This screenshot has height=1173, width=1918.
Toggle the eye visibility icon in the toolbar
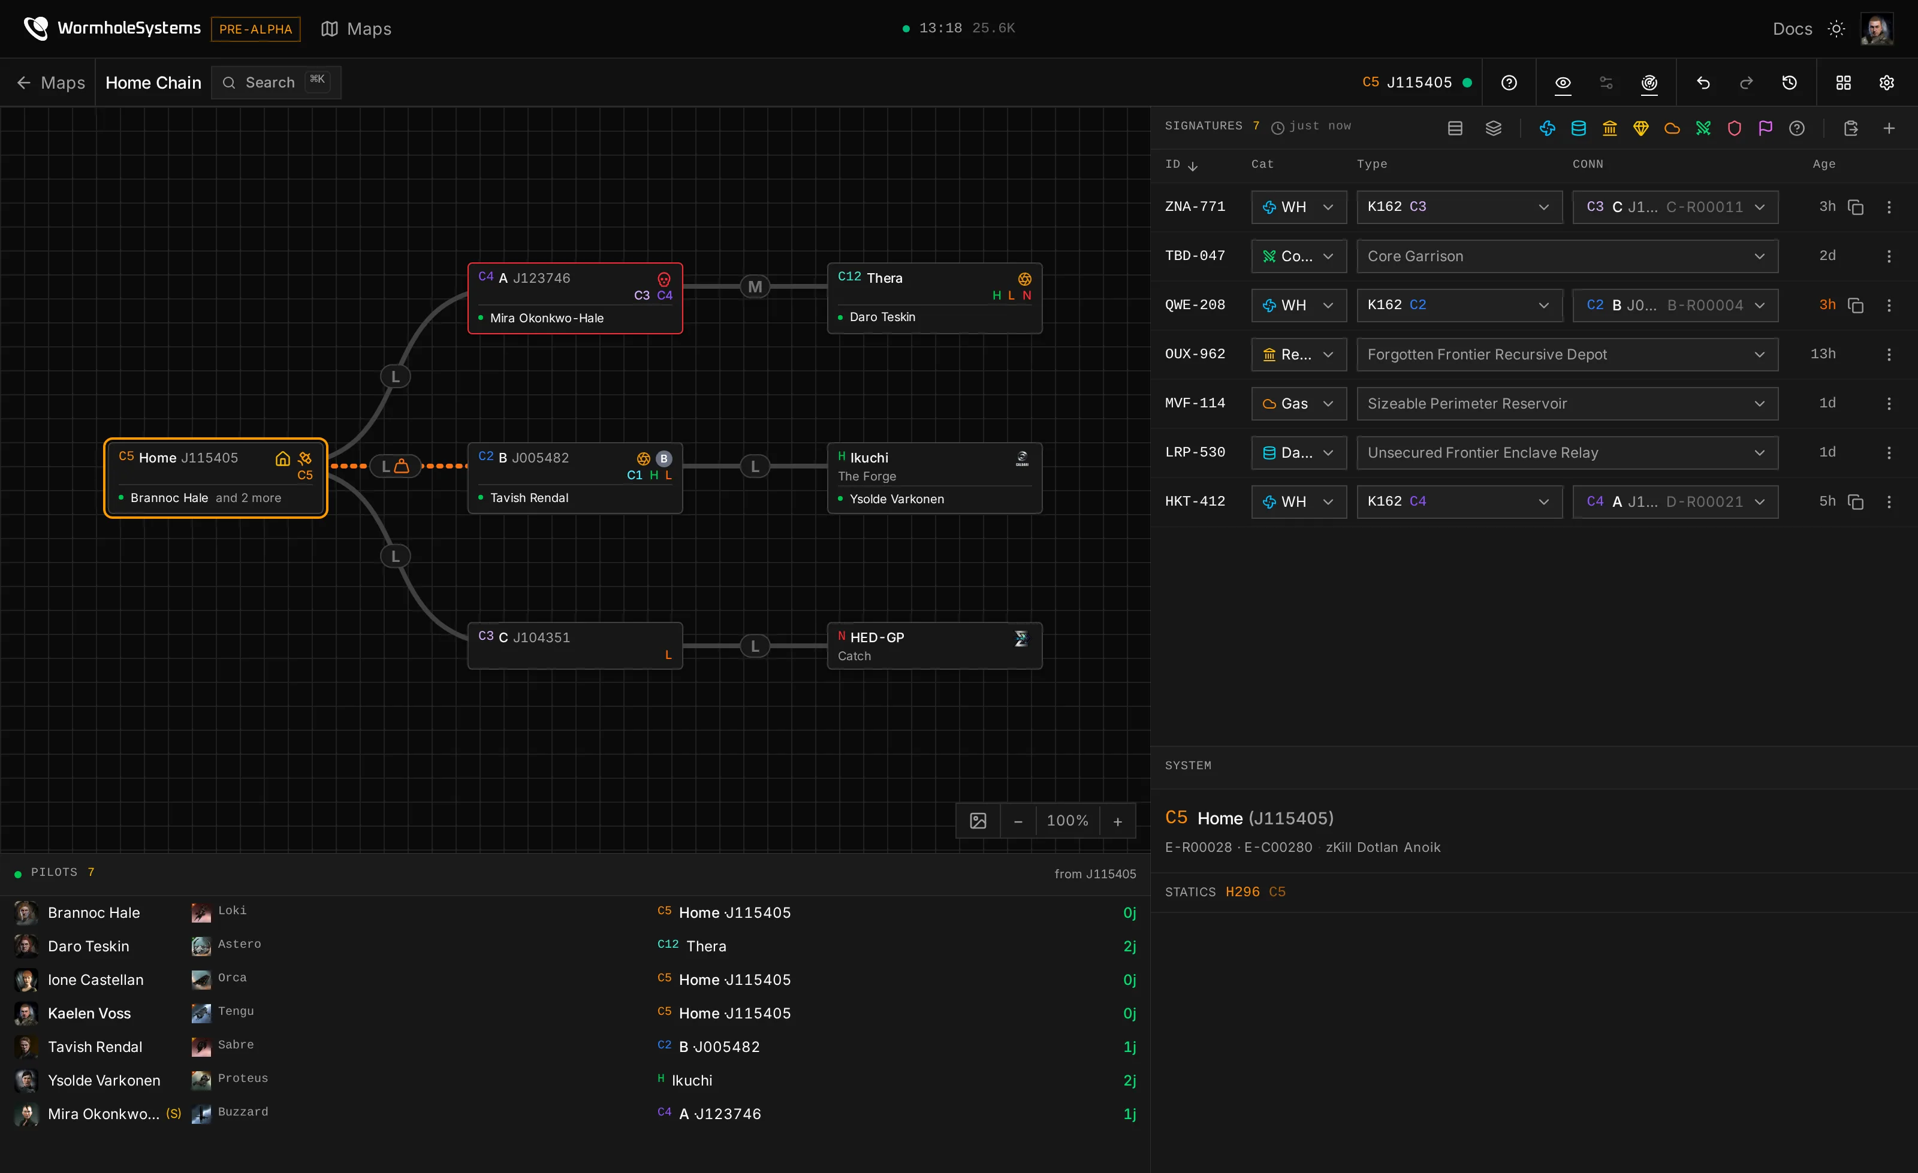click(1562, 83)
